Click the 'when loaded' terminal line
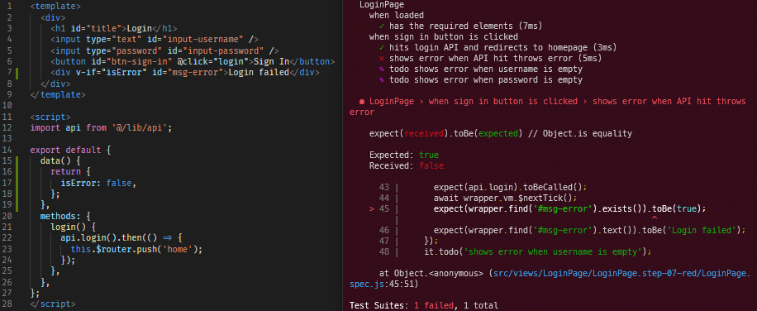 [397, 16]
